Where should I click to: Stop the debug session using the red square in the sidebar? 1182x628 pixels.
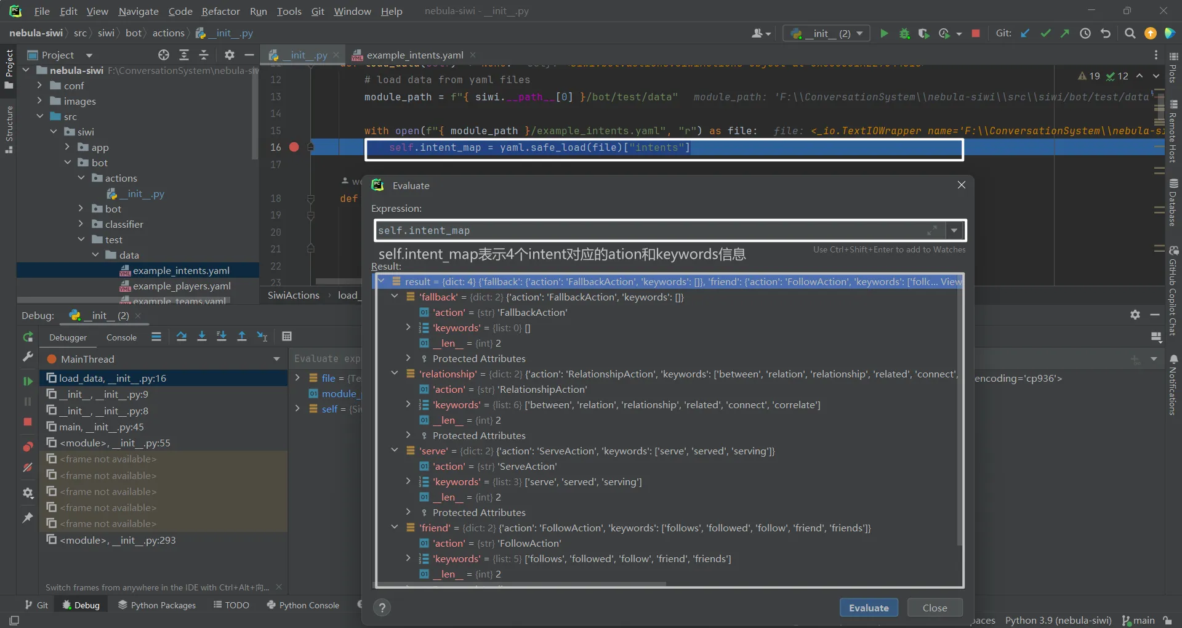tap(28, 422)
